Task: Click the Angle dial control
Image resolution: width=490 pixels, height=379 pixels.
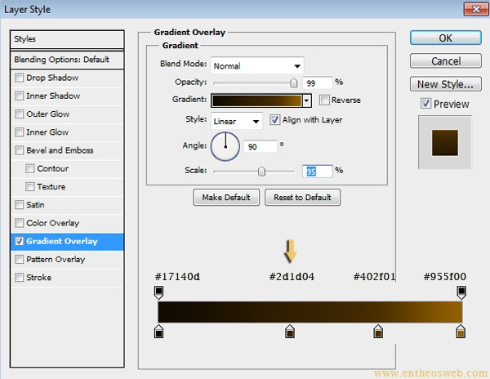Action: click(x=225, y=148)
